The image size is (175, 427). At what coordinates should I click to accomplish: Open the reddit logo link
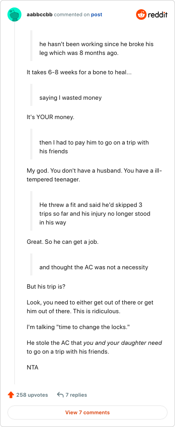152,14
